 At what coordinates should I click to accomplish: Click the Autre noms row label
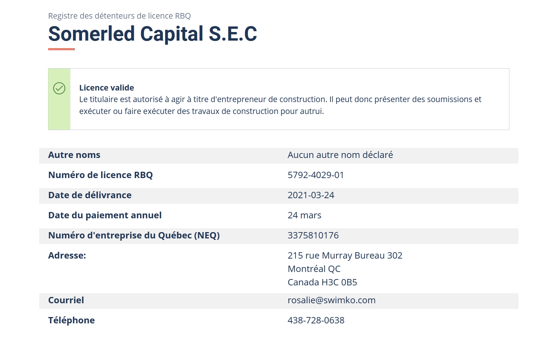74,155
